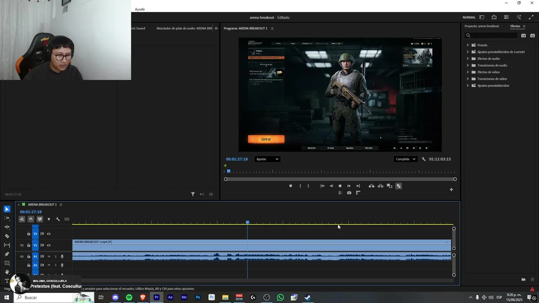Toggle V1 track output eye
Viewport: 539px width, 303px height.
48,245
